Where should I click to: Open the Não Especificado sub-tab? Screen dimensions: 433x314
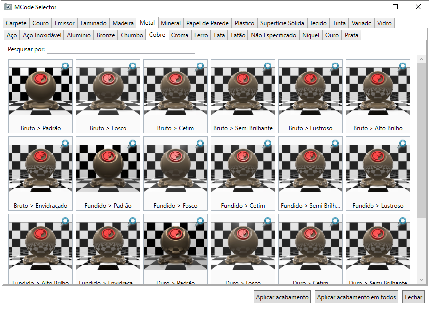tap(273, 35)
